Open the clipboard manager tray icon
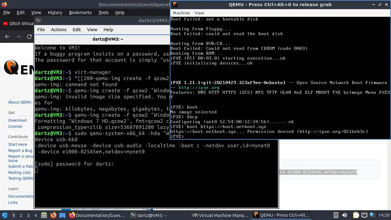Image resolution: width=391 pixels, height=220 pixels. pyautogui.click(x=356, y=215)
